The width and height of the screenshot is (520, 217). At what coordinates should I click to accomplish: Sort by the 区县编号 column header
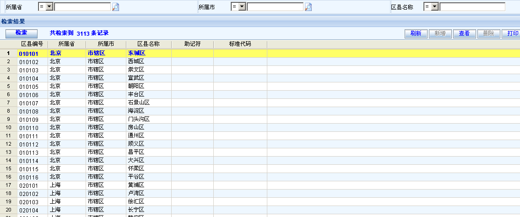32,44
